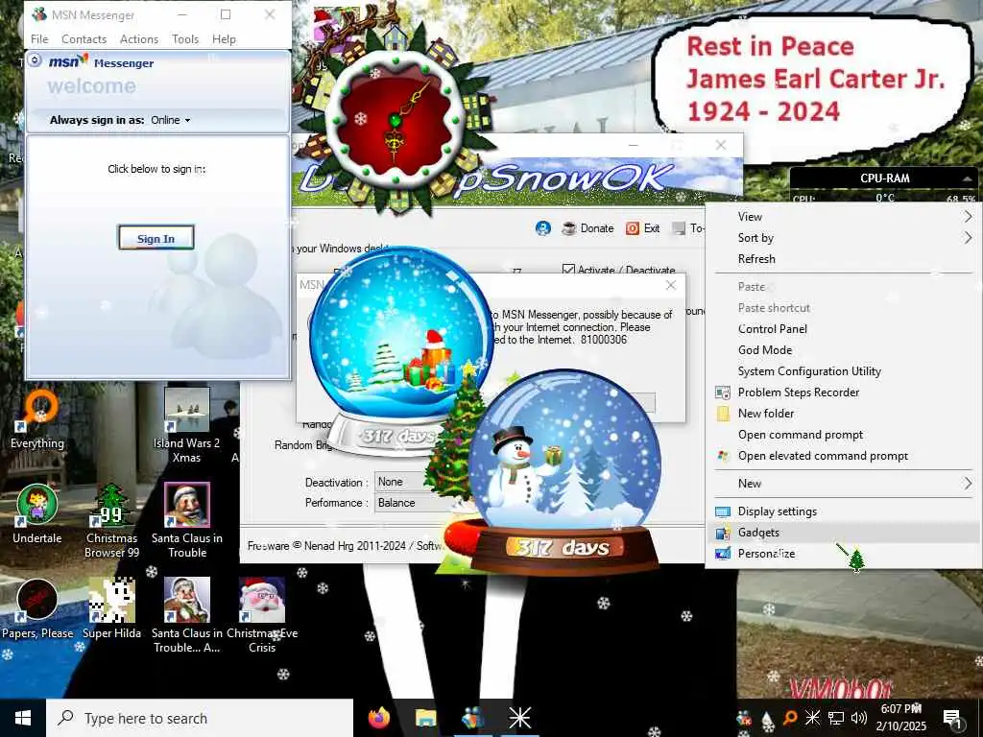Viewport: 983px width, 737px height.
Task: Open the network tray icon
Action: point(836,718)
